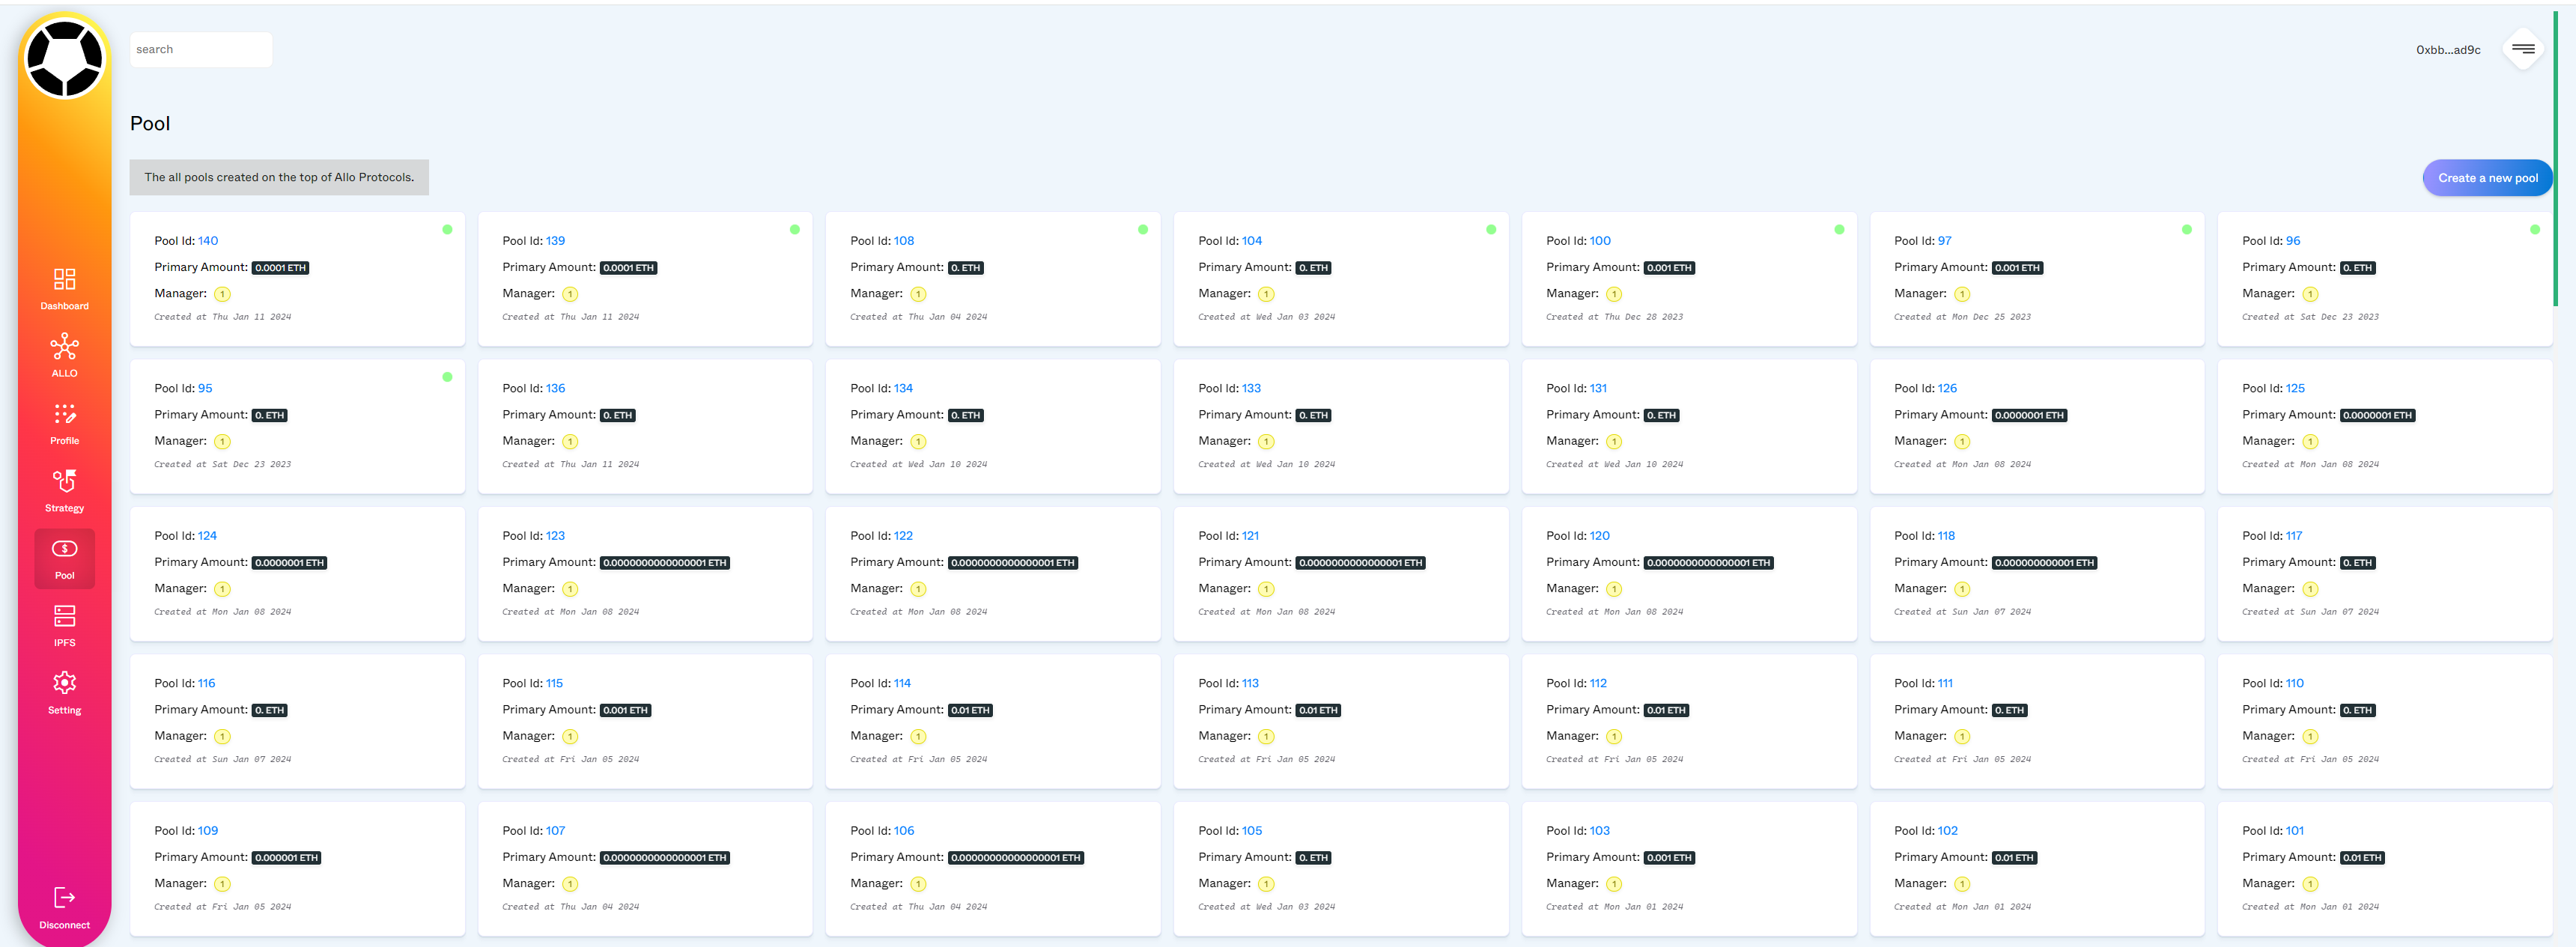This screenshot has width=2576, height=947.
Task: Click the manager badge on Pool 139
Action: point(570,294)
